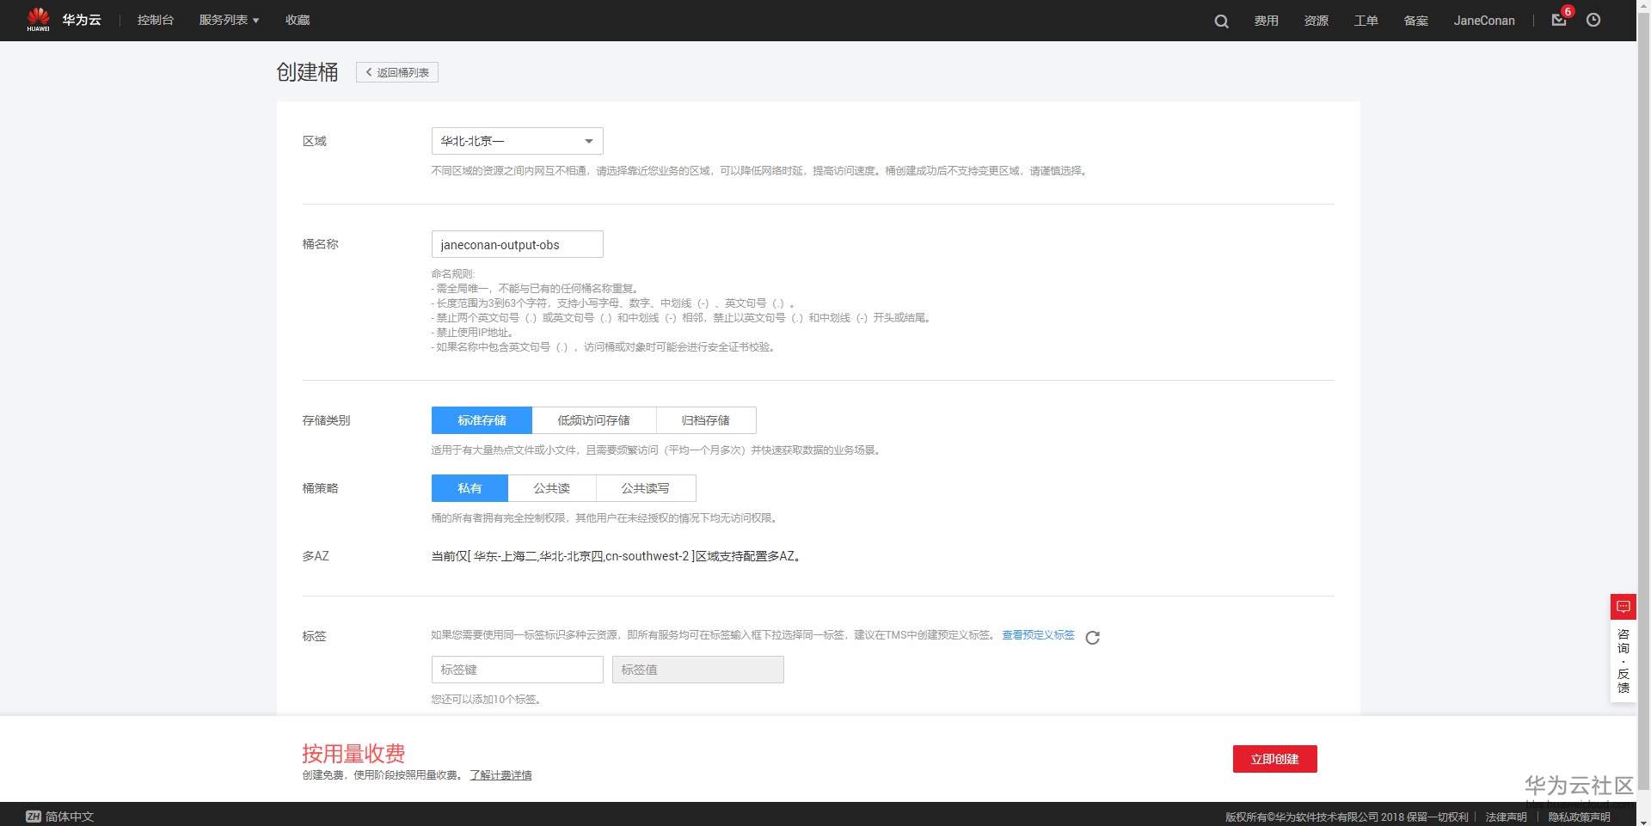Refresh predefined tags with circular arrow
Image resolution: width=1651 pixels, height=826 pixels.
click(1092, 637)
